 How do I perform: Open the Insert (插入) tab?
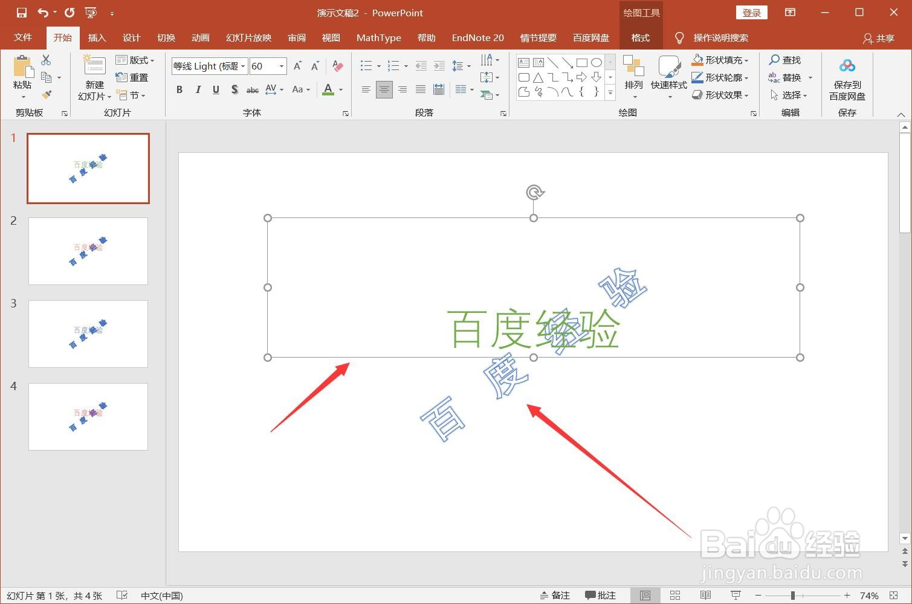pyautogui.click(x=97, y=37)
